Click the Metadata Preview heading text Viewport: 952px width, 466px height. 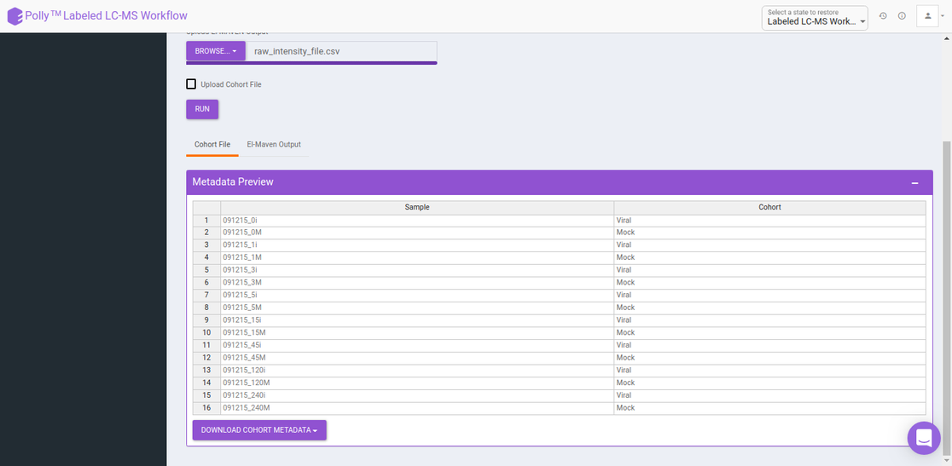pyautogui.click(x=233, y=181)
